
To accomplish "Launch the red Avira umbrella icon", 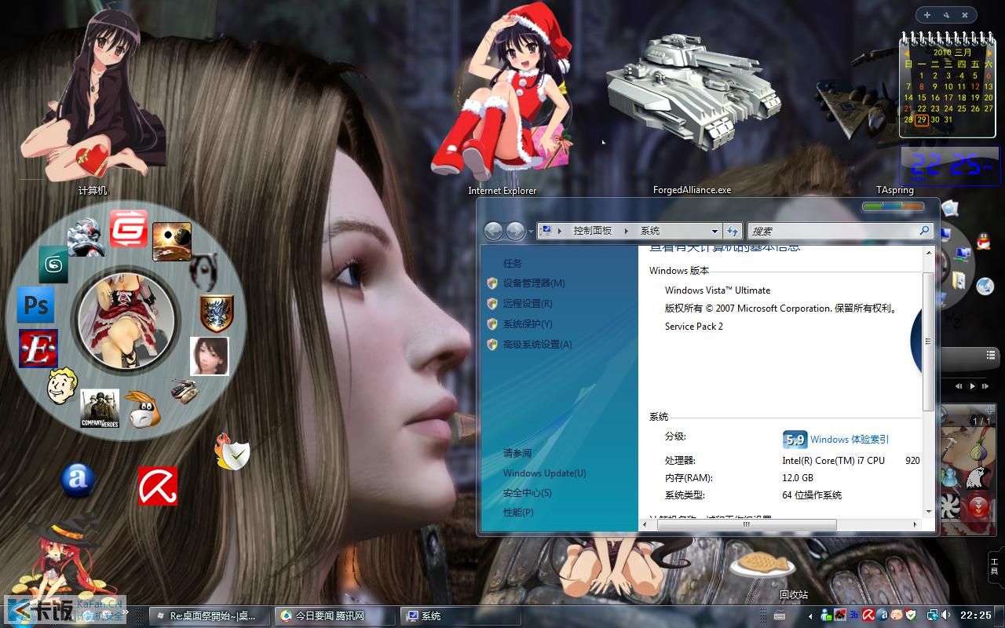I will point(157,486).
